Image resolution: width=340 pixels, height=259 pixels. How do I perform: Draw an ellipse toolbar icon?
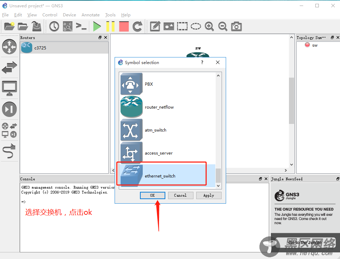pyautogui.click(x=196, y=26)
